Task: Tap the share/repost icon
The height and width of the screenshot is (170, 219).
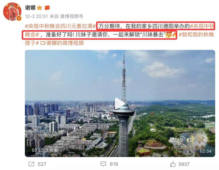Action: pos(31,164)
